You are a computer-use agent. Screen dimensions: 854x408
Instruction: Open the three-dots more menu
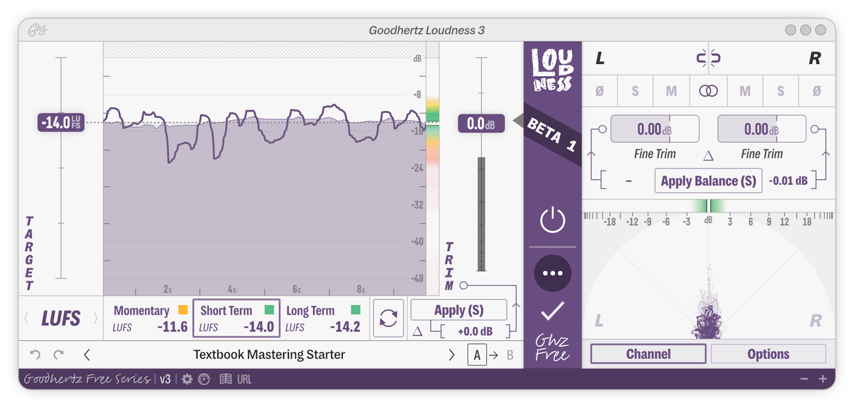click(553, 273)
